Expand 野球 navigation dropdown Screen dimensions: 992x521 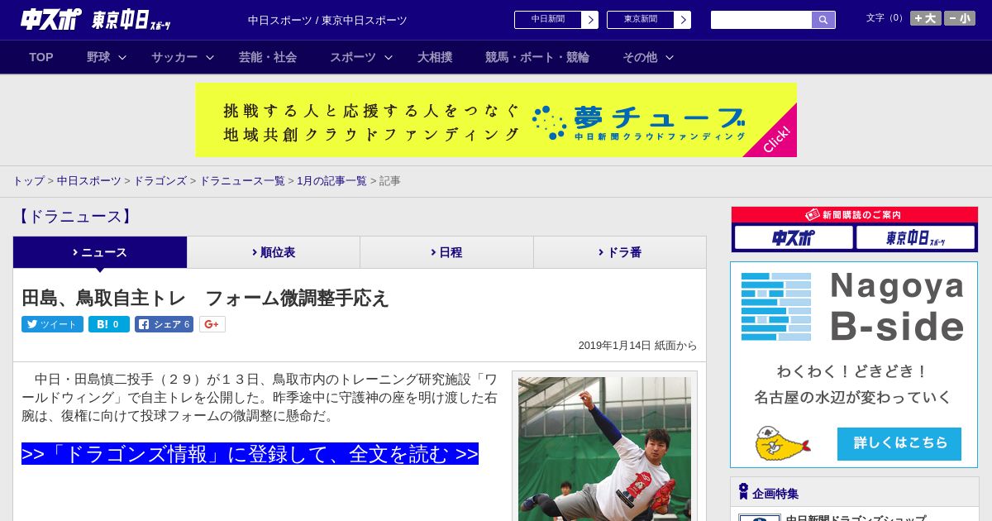pos(106,57)
